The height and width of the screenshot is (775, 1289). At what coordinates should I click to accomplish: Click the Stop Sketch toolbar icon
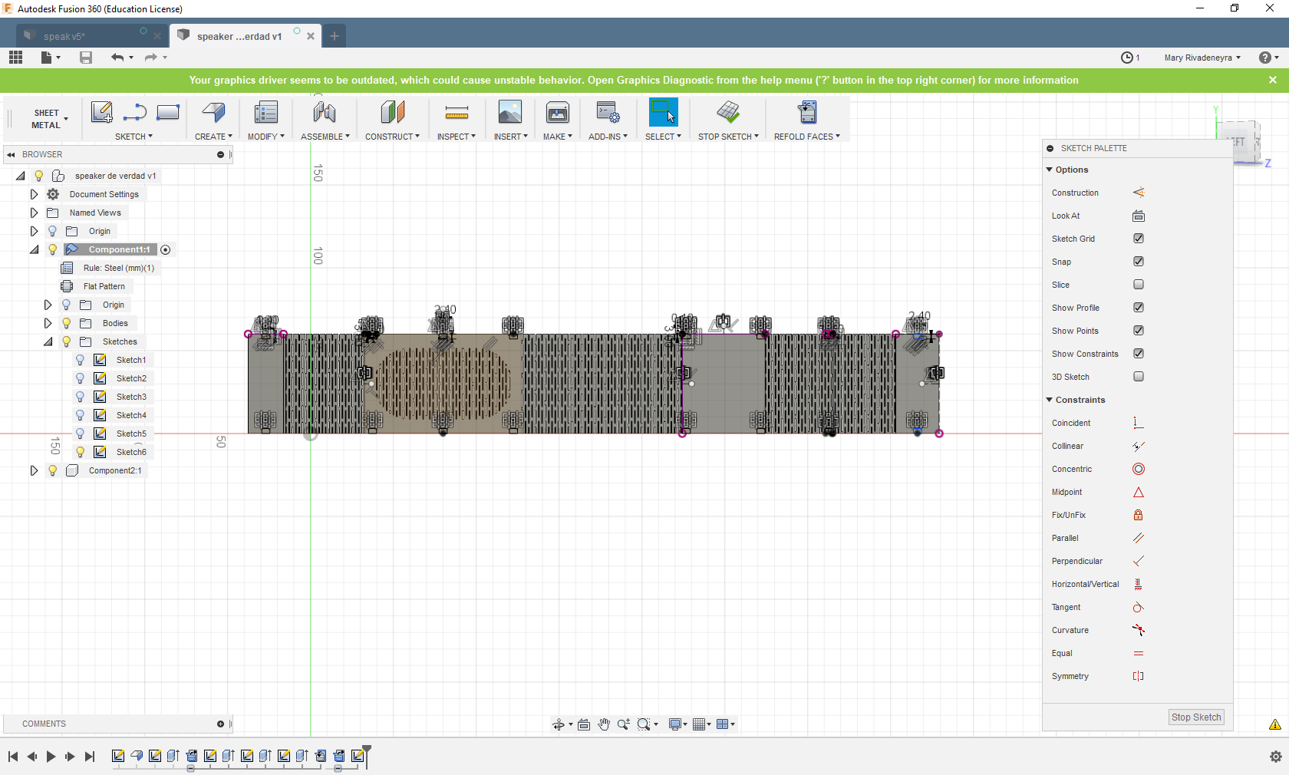727,113
